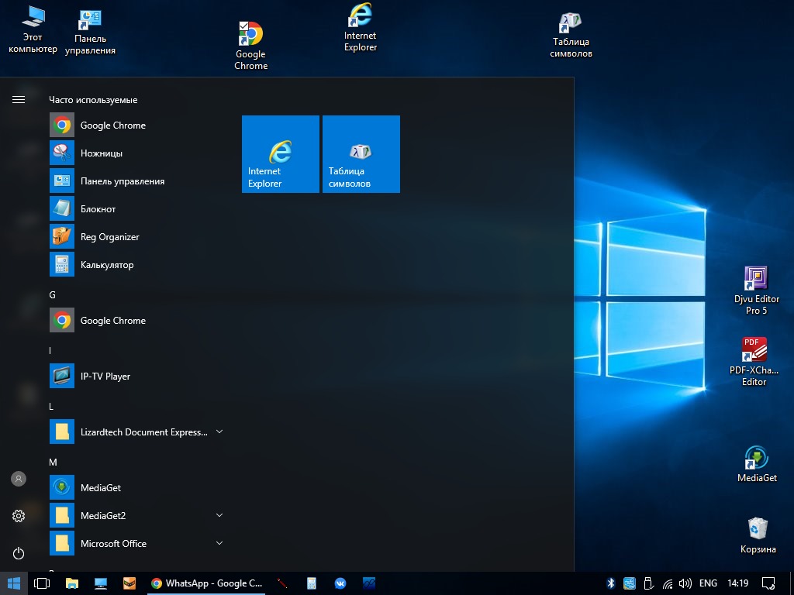The height and width of the screenshot is (595, 794).
Task: Select Таблица символов desktop shortcut
Action: 571,34
